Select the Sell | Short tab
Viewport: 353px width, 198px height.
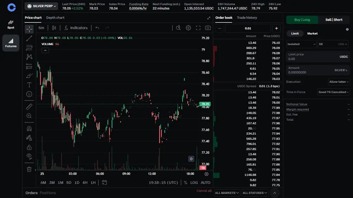pyautogui.click(x=334, y=20)
